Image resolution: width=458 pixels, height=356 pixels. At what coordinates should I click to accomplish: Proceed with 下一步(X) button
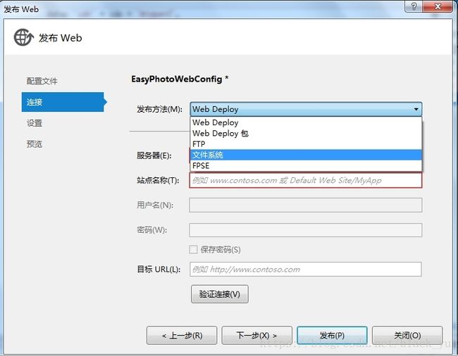pyautogui.click(x=256, y=336)
